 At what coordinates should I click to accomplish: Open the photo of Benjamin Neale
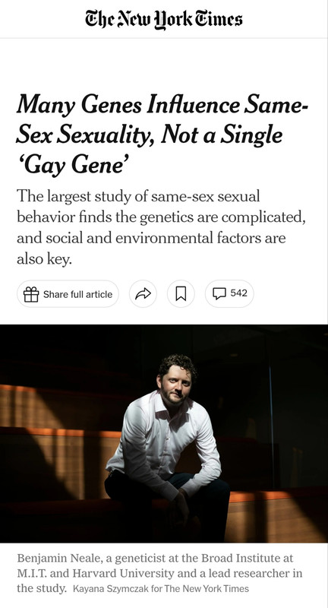click(x=164, y=433)
